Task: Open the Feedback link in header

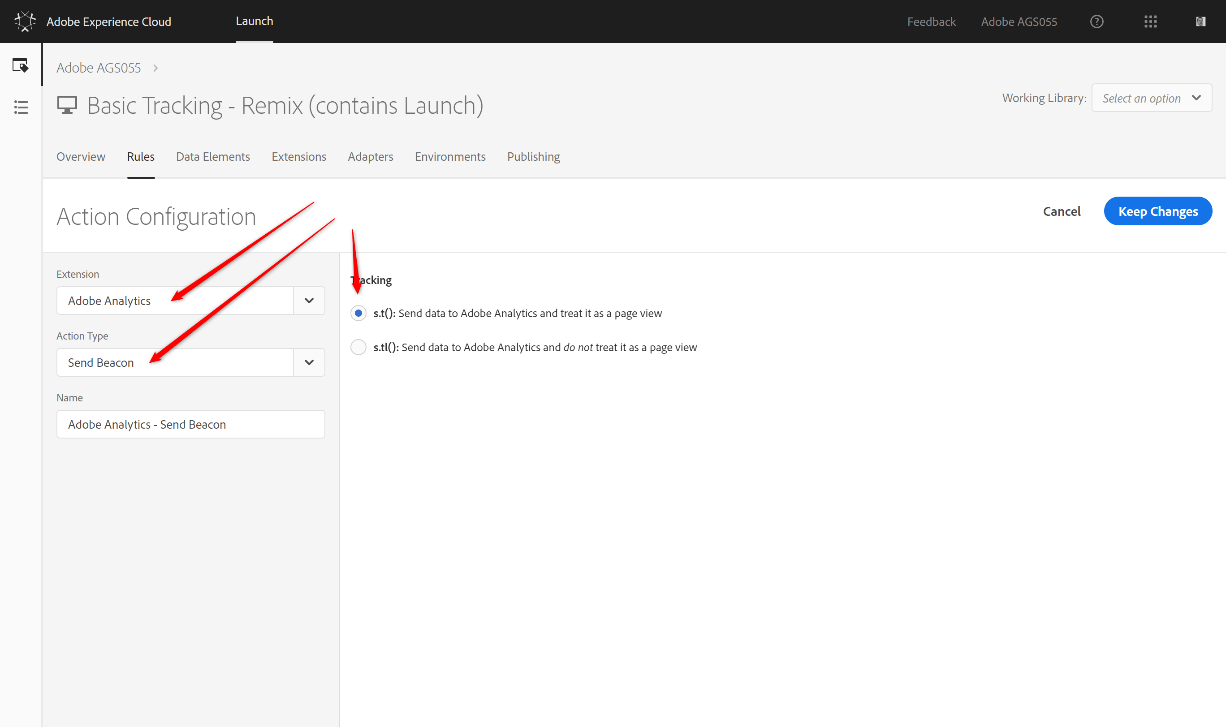Action: click(931, 22)
